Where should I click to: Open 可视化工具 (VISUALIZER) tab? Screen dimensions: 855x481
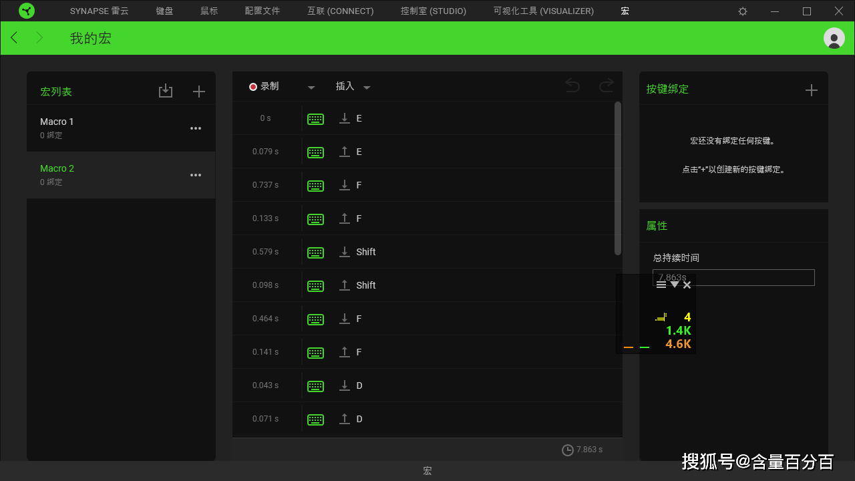point(544,11)
